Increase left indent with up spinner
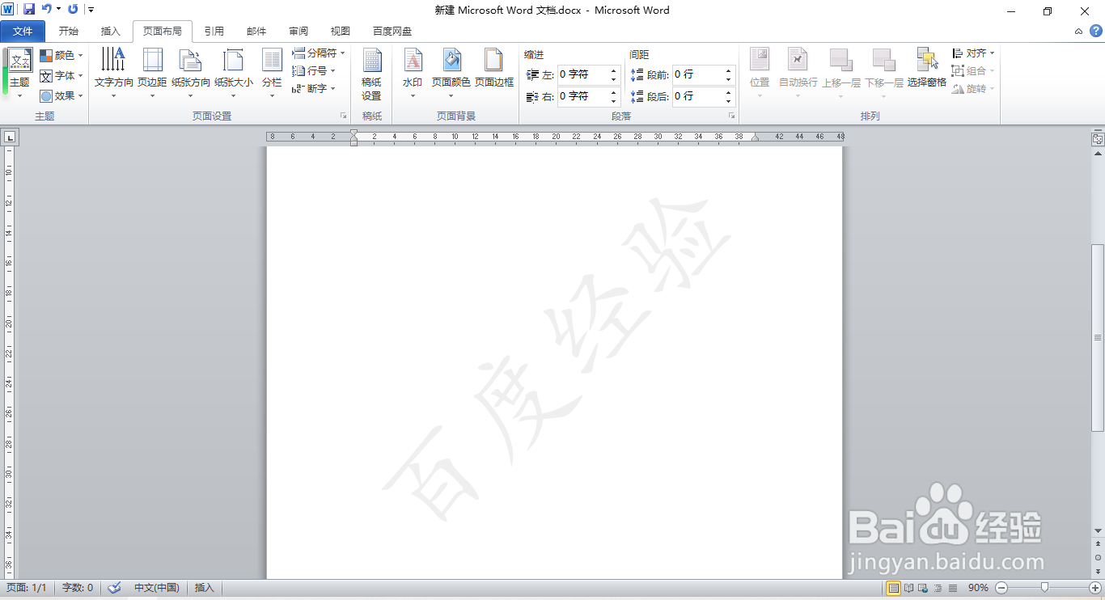Viewport: 1105px width, 600px height. tap(614, 70)
